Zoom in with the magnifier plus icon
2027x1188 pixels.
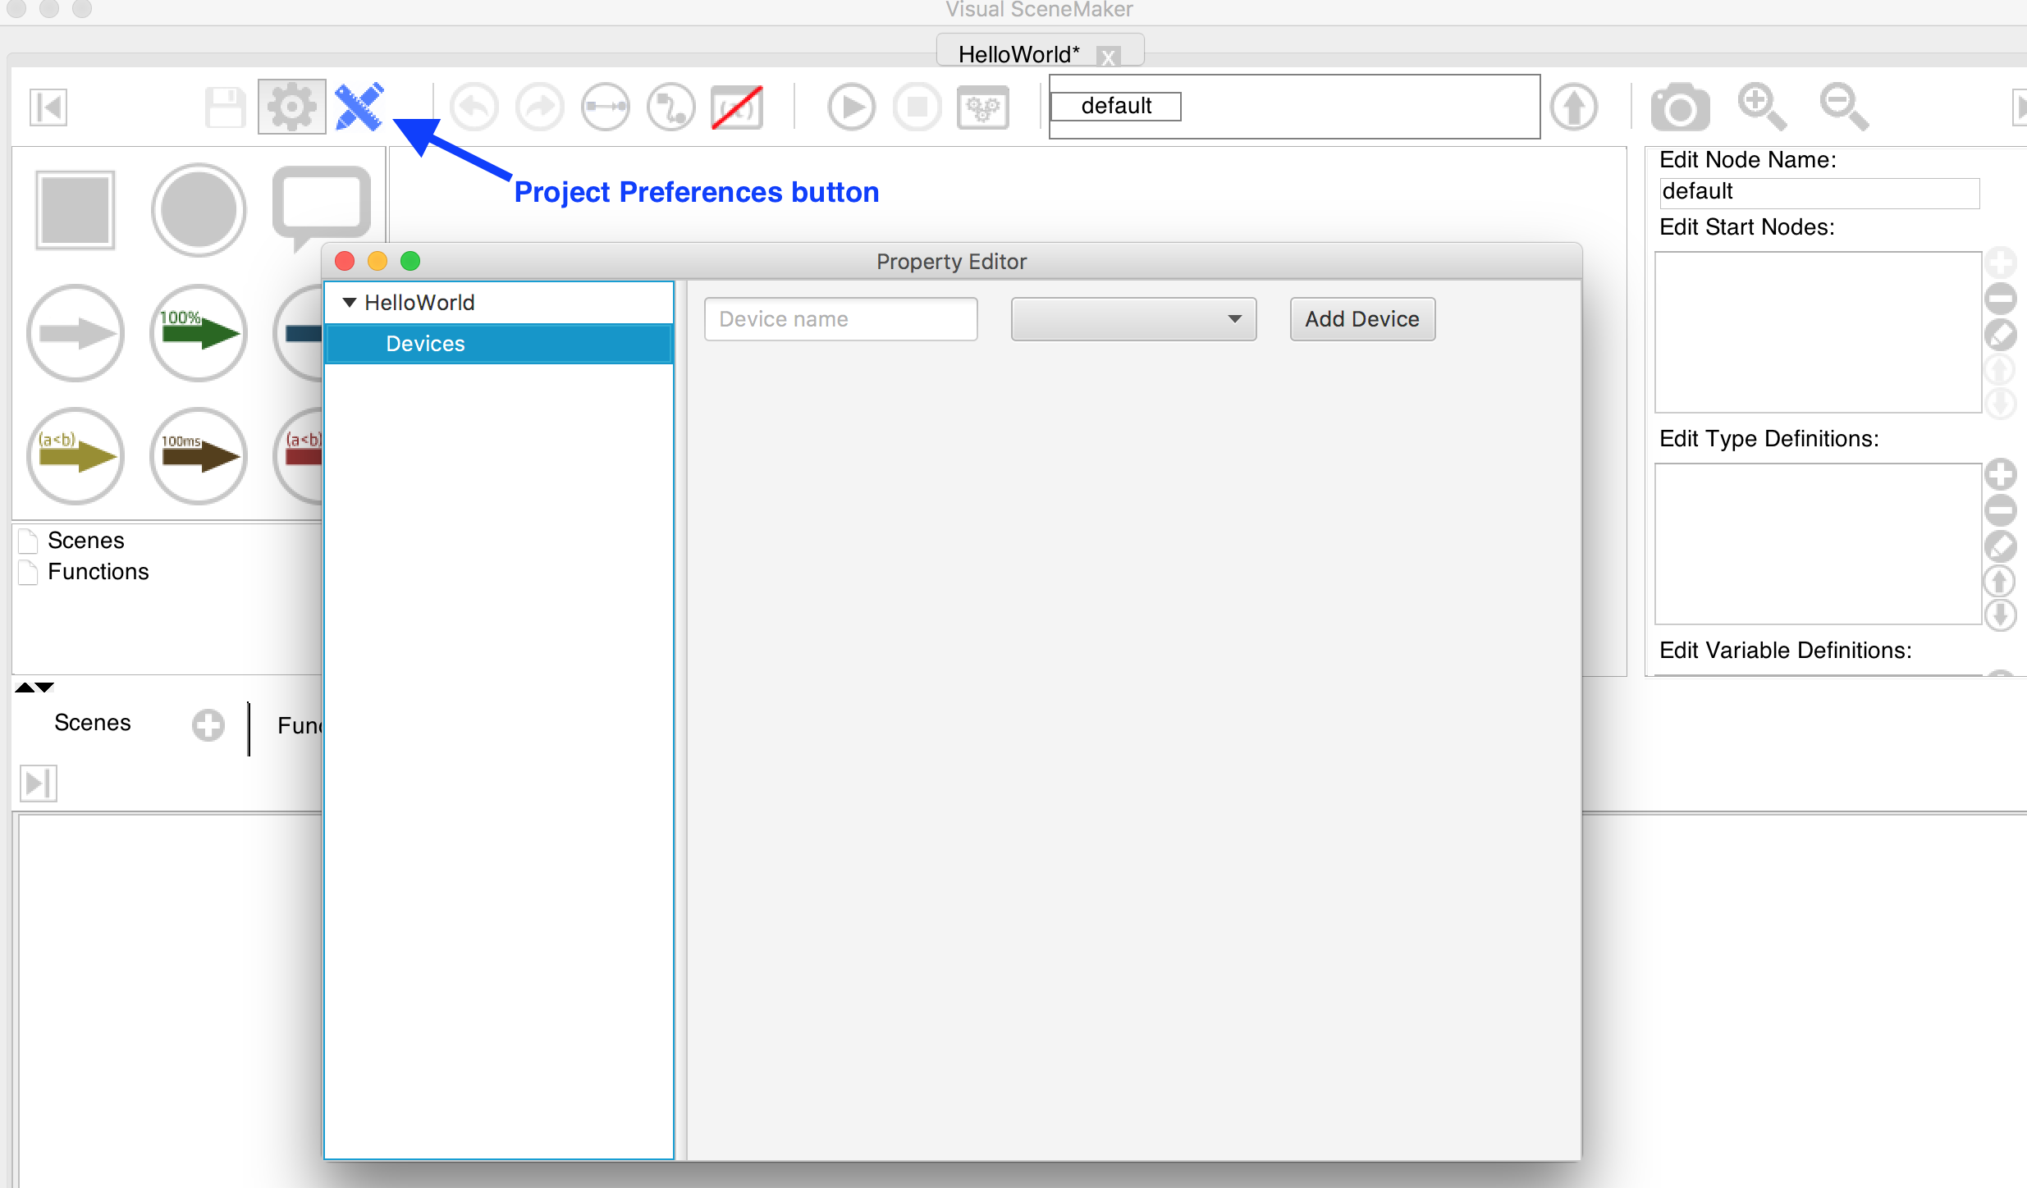tap(1761, 106)
